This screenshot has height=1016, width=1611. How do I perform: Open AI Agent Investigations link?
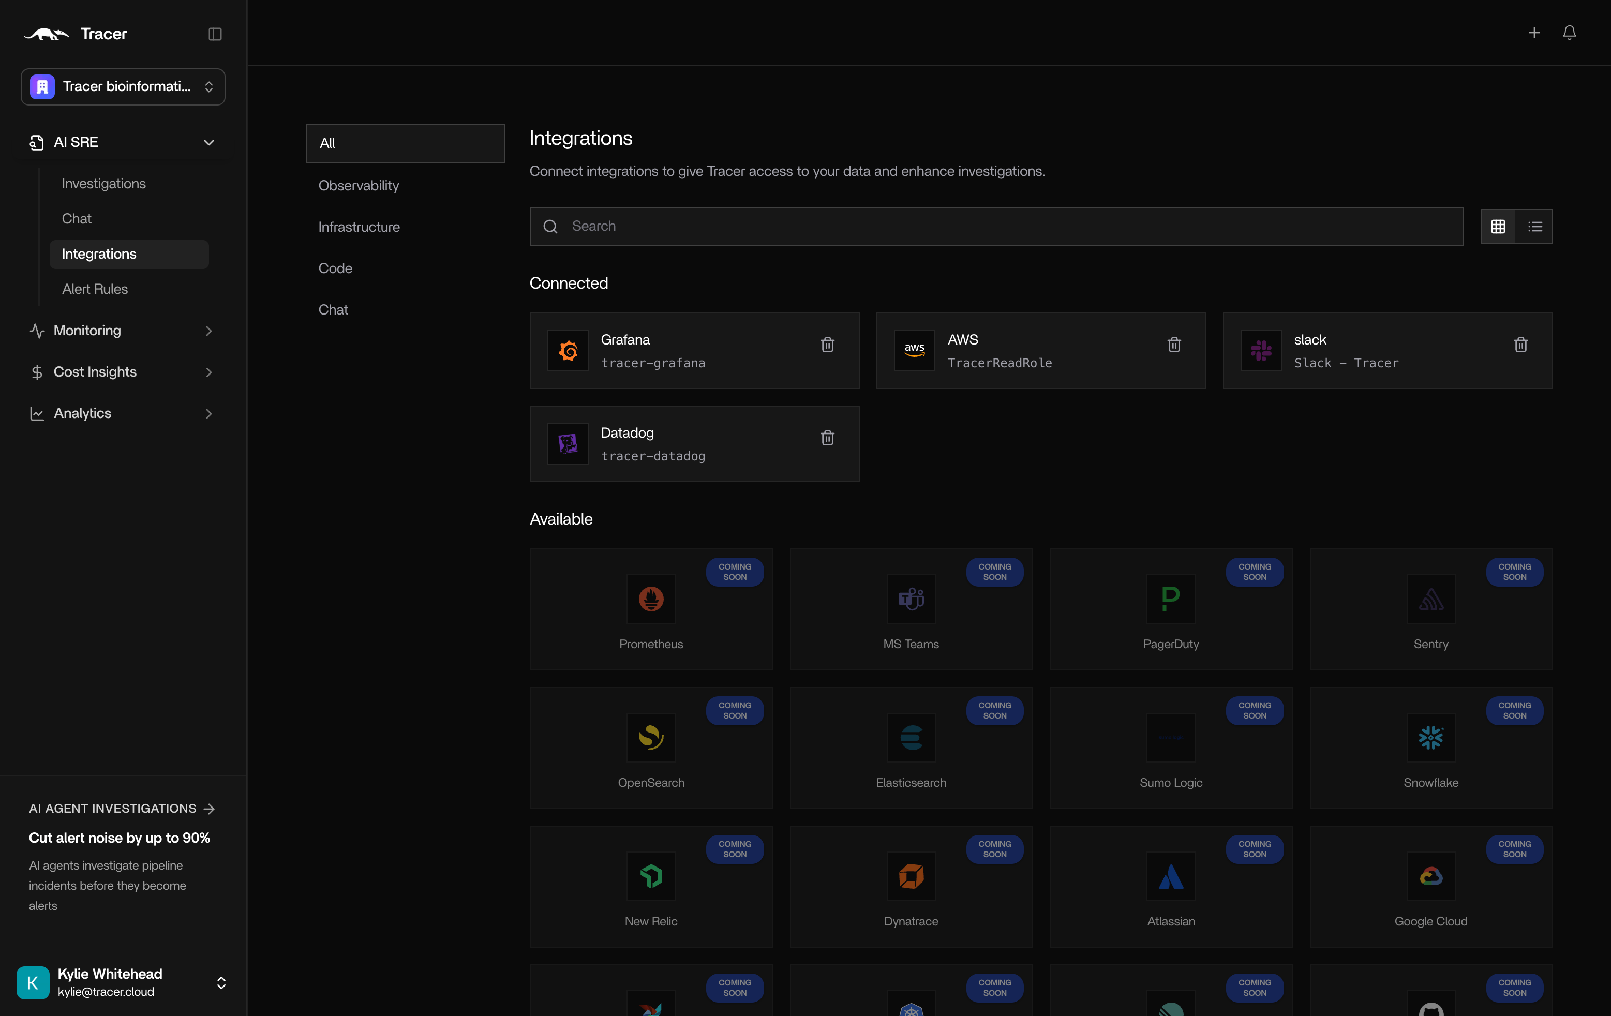(x=112, y=808)
